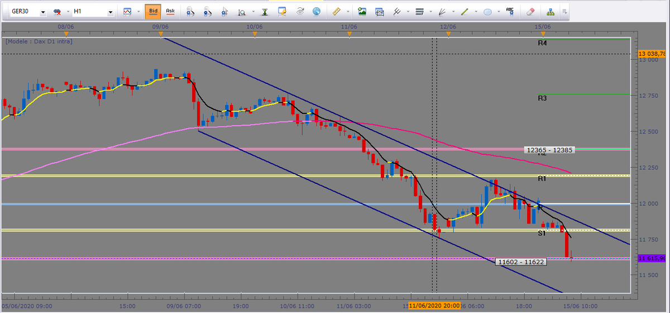Click the Modele Dax D1 intra label
670x313 pixels.
pyautogui.click(x=39, y=41)
